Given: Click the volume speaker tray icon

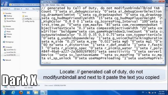Looking at the screenshot, I should point(155,93).
